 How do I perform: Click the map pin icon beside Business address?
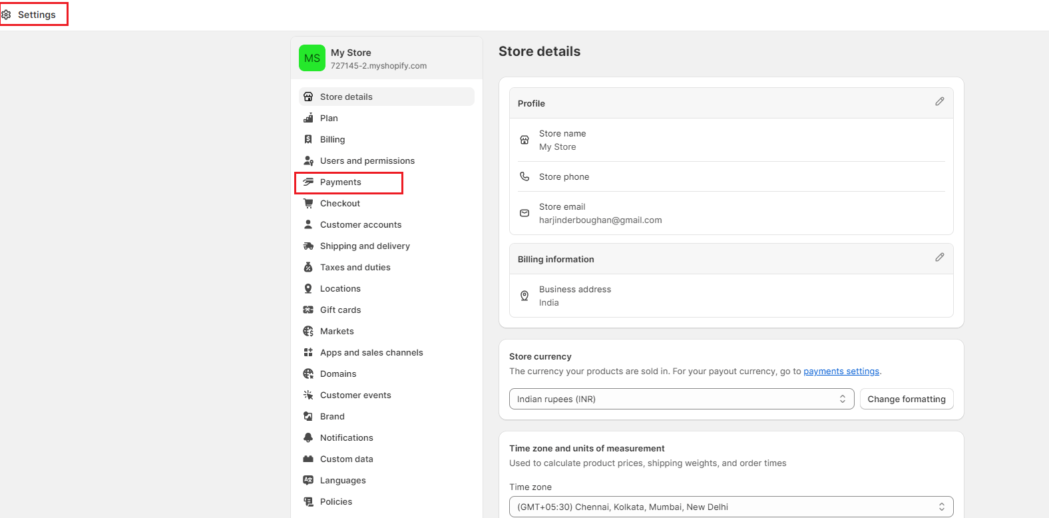point(524,296)
